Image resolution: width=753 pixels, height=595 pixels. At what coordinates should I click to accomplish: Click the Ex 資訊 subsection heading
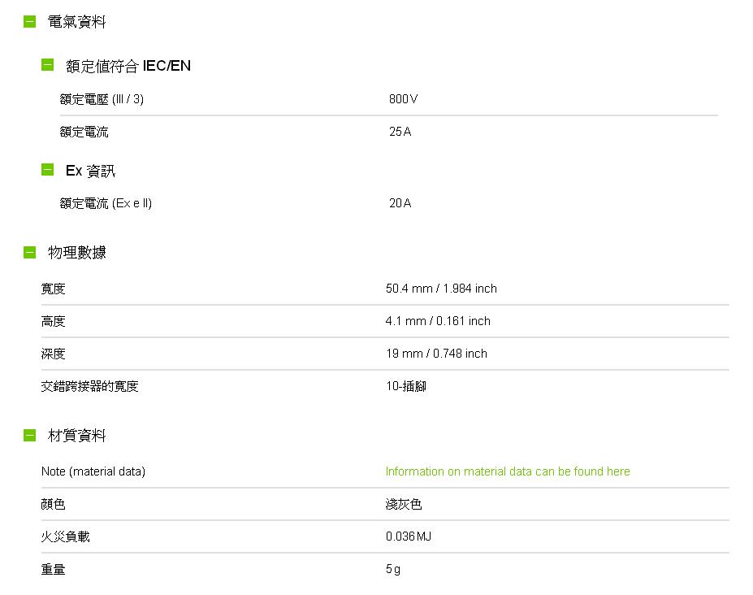point(90,171)
